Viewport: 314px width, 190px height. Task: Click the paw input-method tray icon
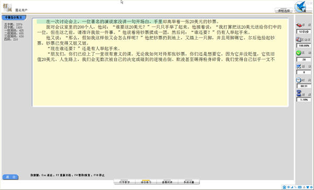[284, 187]
